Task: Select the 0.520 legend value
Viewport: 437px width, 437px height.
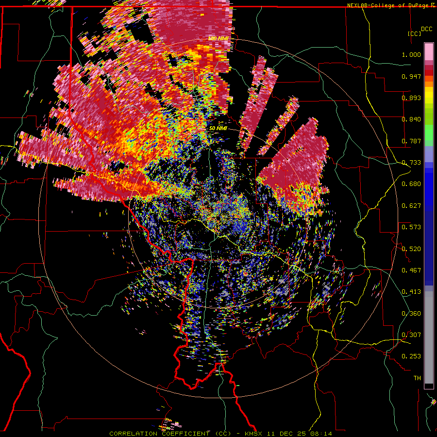Action: click(411, 249)
